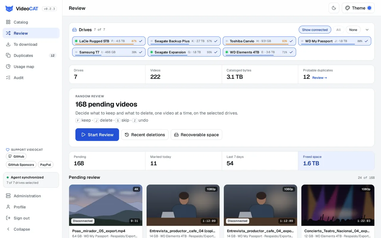Click the Administration server icon
Screen dimensions: 381x238
8,196
